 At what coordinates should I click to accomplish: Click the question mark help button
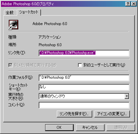[x=128, y=4]
